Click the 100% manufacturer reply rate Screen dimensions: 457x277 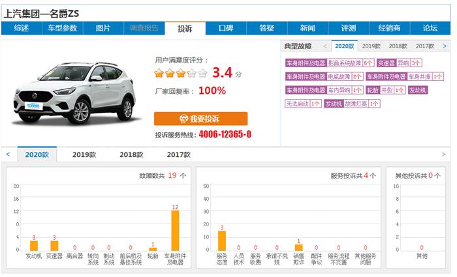(212, 91)
